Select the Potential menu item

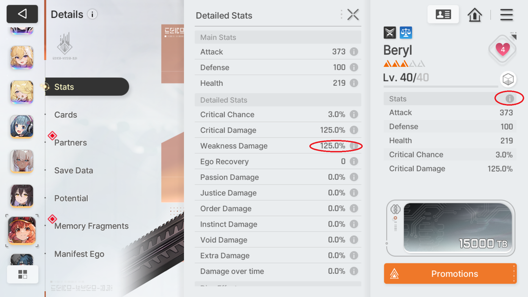pos(71,198)
